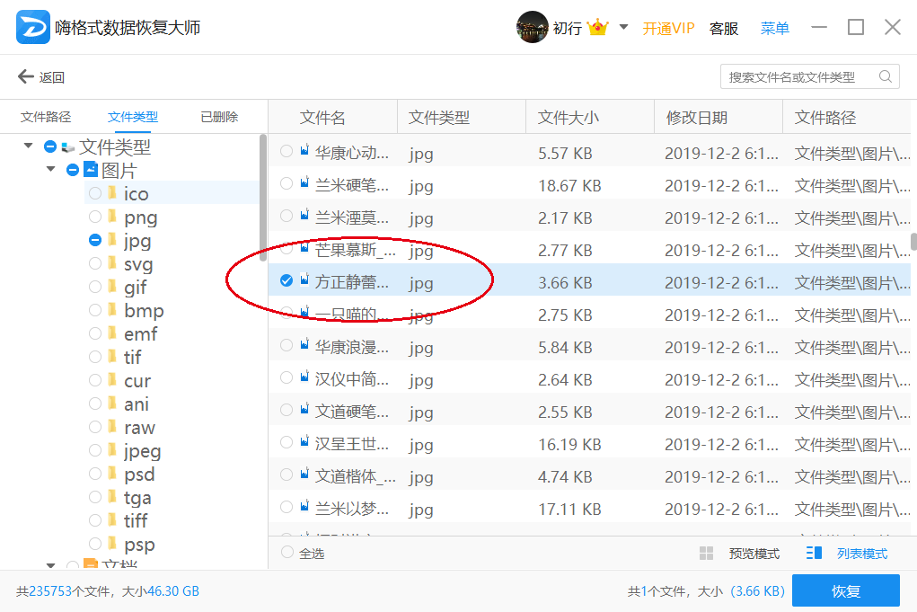Viewport: 917px width, 612px height.
Task: Click 华康浪漫 jpg file icon
Action: pos(304,344)
